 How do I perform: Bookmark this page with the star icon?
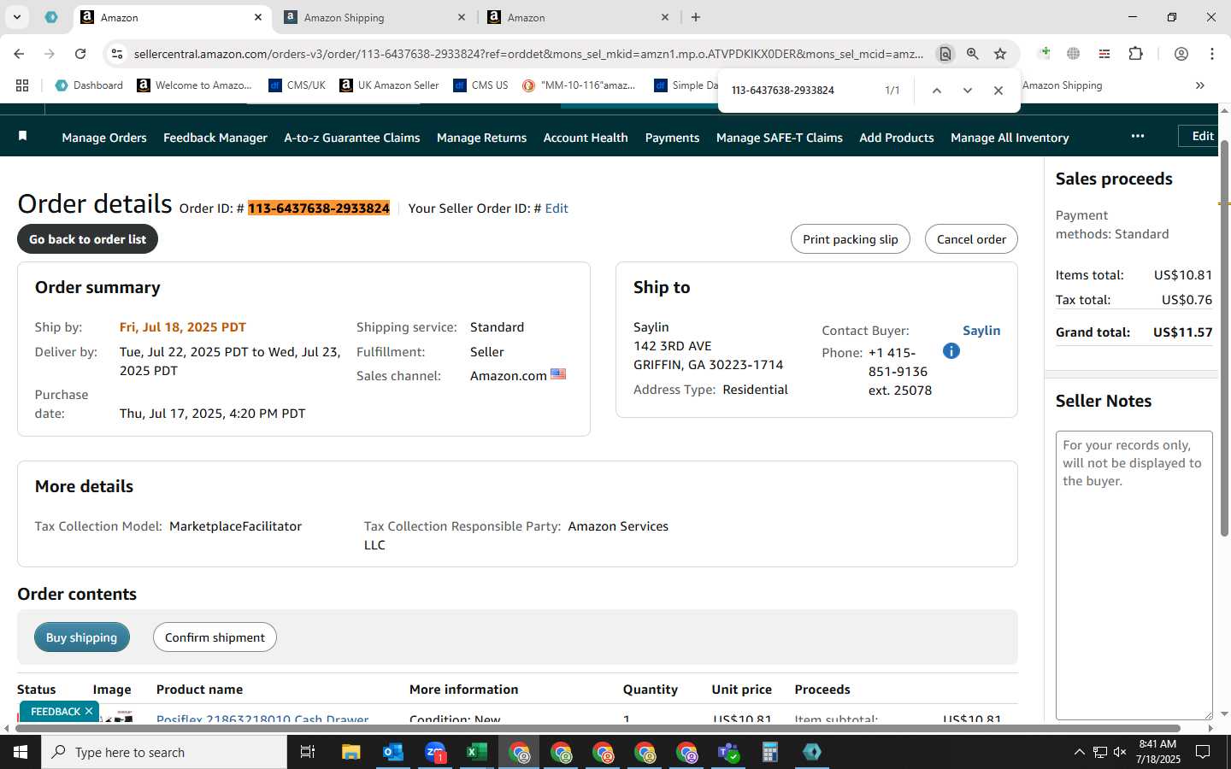(x=1000, y=54)
